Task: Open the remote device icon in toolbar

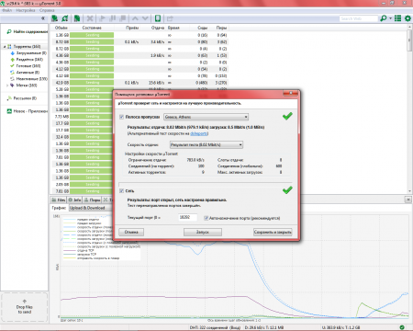Action: (158, 18)
